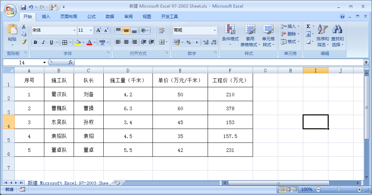Click the Paste icon
372x195 pixels.
pyautogui.click(x=12, y=30)
